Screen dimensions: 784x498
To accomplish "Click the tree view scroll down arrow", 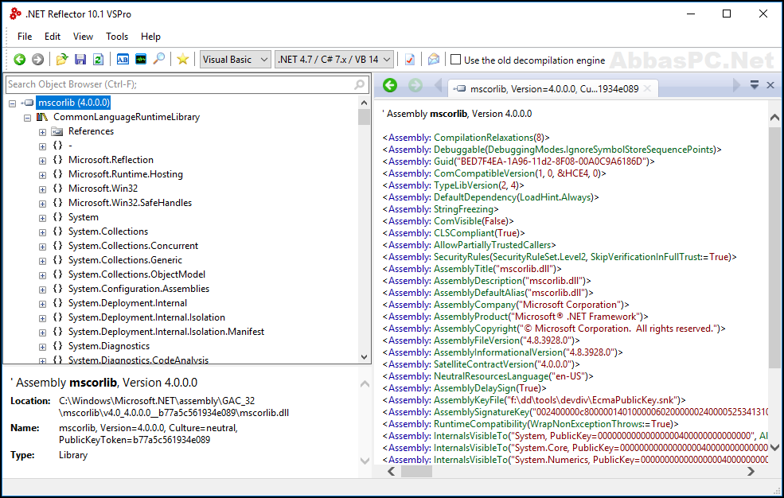I will click(x=364, y=357).
